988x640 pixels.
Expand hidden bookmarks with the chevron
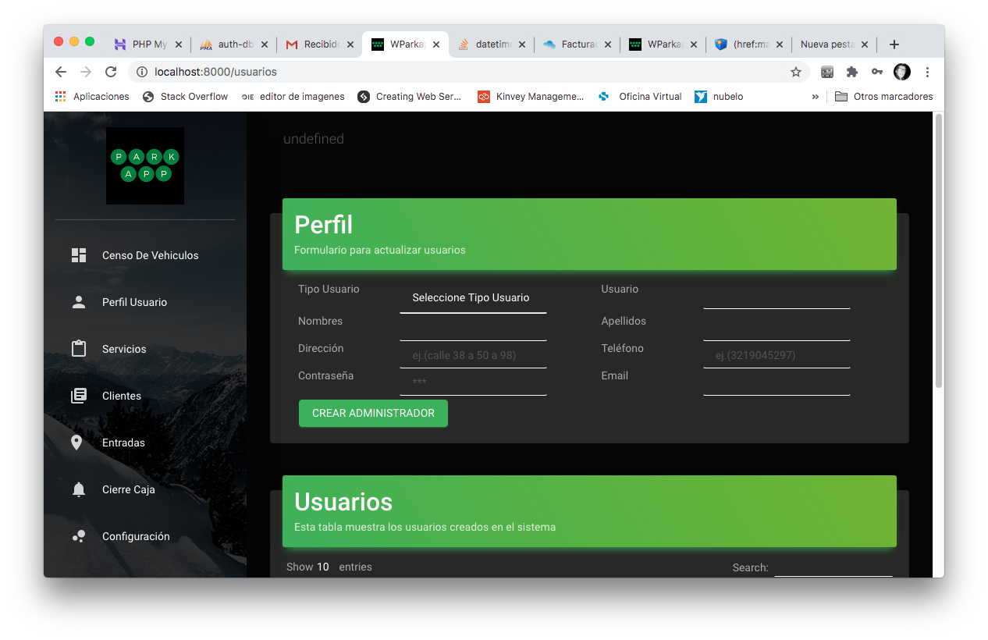tap(816, 97)
